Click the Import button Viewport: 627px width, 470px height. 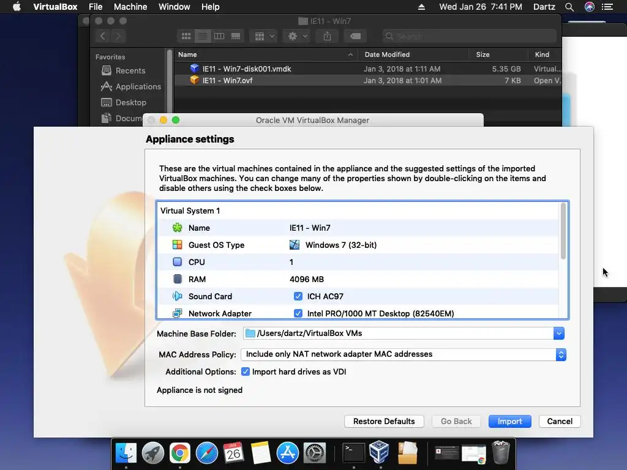510,421
